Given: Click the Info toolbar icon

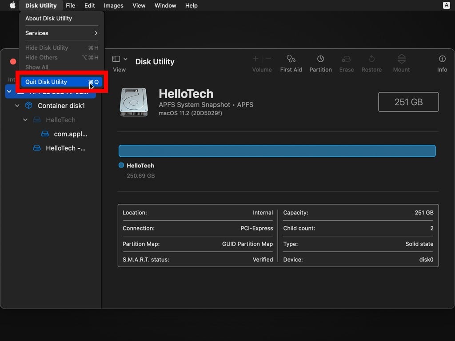Looking at the screenshot, I should coord(442,59).
